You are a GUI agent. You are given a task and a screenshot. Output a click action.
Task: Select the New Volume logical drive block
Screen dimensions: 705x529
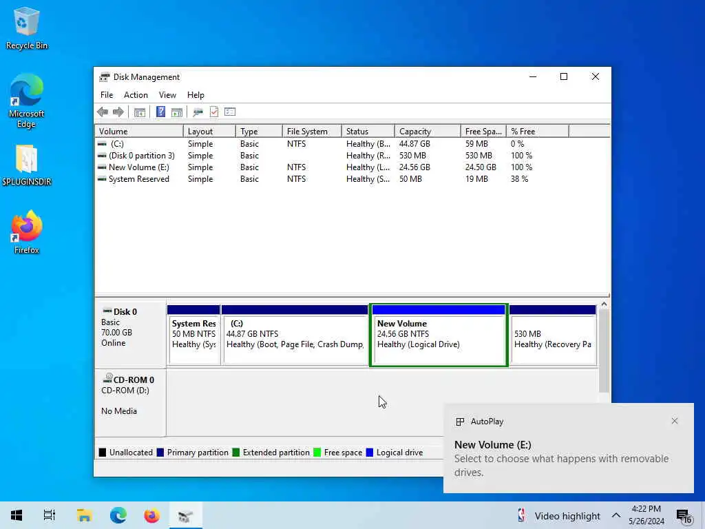pyautogui.click(x=439, y=335)
